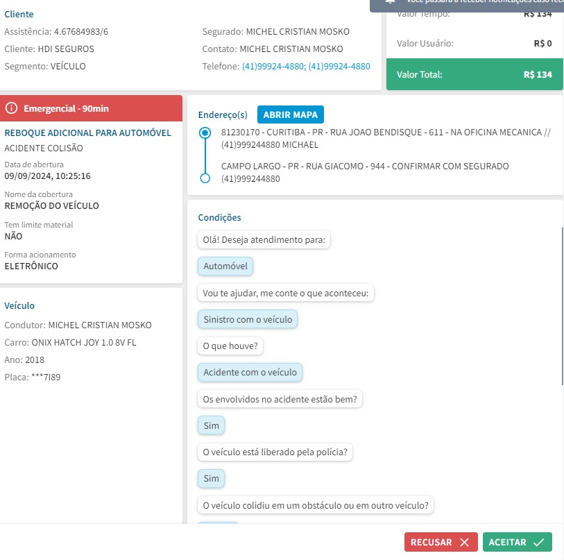This screenshot has height=560, width=564.
Task: Click the origin address marker icon
Action: point(205,133)
